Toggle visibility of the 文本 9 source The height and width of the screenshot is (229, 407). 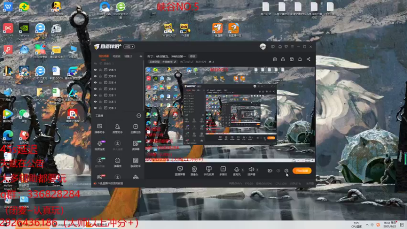[95, 70]
